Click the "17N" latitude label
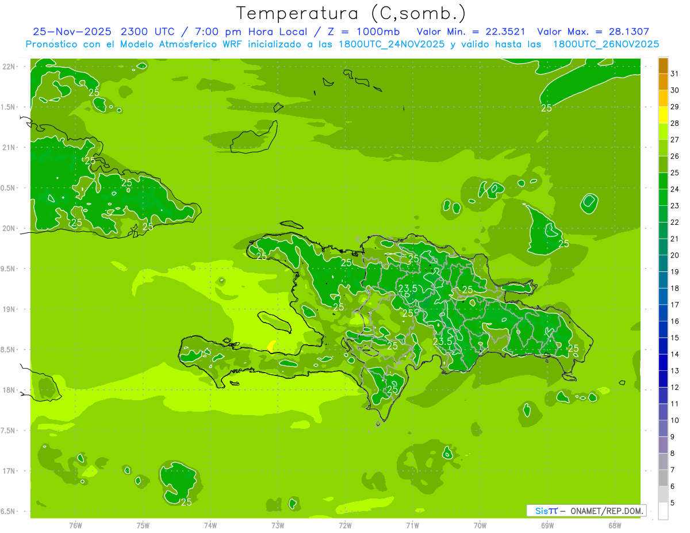Image resolution: width=690 pixels, height=533 pixels. coord(8,471)
